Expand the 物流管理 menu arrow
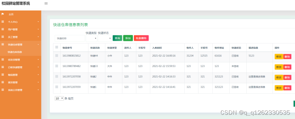This screenshot has height=119, width=295. (x=38, y=74)
